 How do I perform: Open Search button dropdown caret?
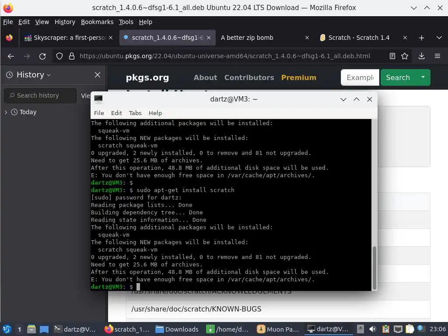point(423,77)
